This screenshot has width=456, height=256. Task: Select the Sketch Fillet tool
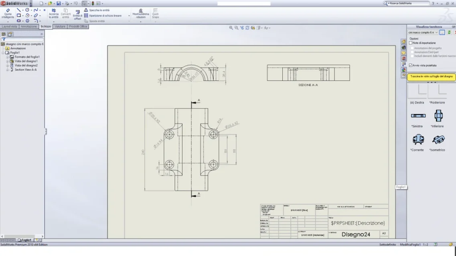36,21
